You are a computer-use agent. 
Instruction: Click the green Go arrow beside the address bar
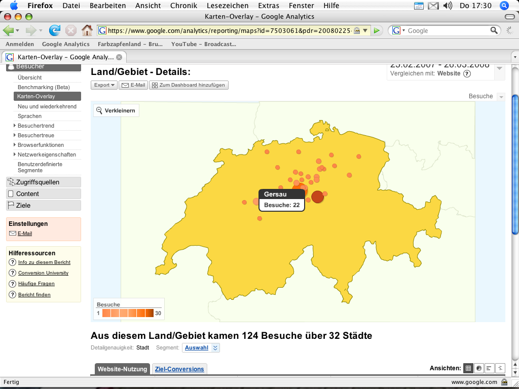click(377, 31)
